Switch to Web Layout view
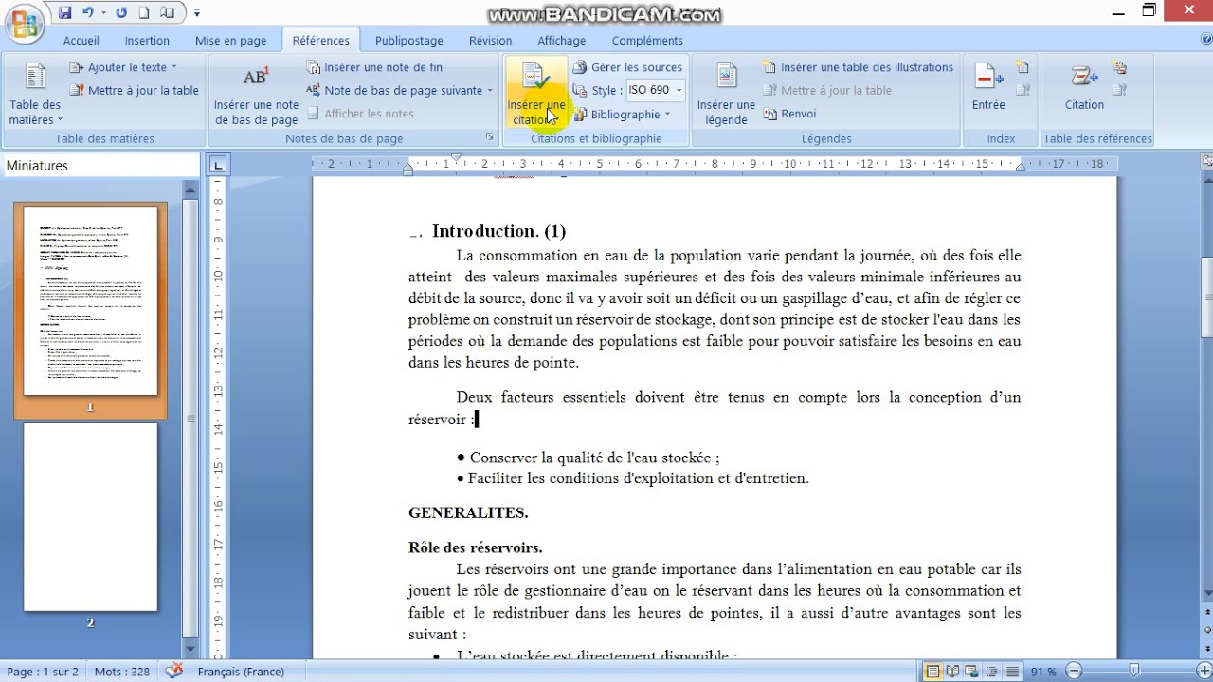The image size is (1213, 682). click(971, 672)
